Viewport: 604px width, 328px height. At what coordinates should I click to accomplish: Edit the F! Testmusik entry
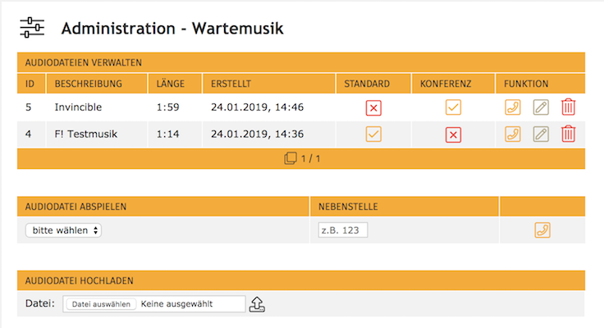[x=540, y=134]
